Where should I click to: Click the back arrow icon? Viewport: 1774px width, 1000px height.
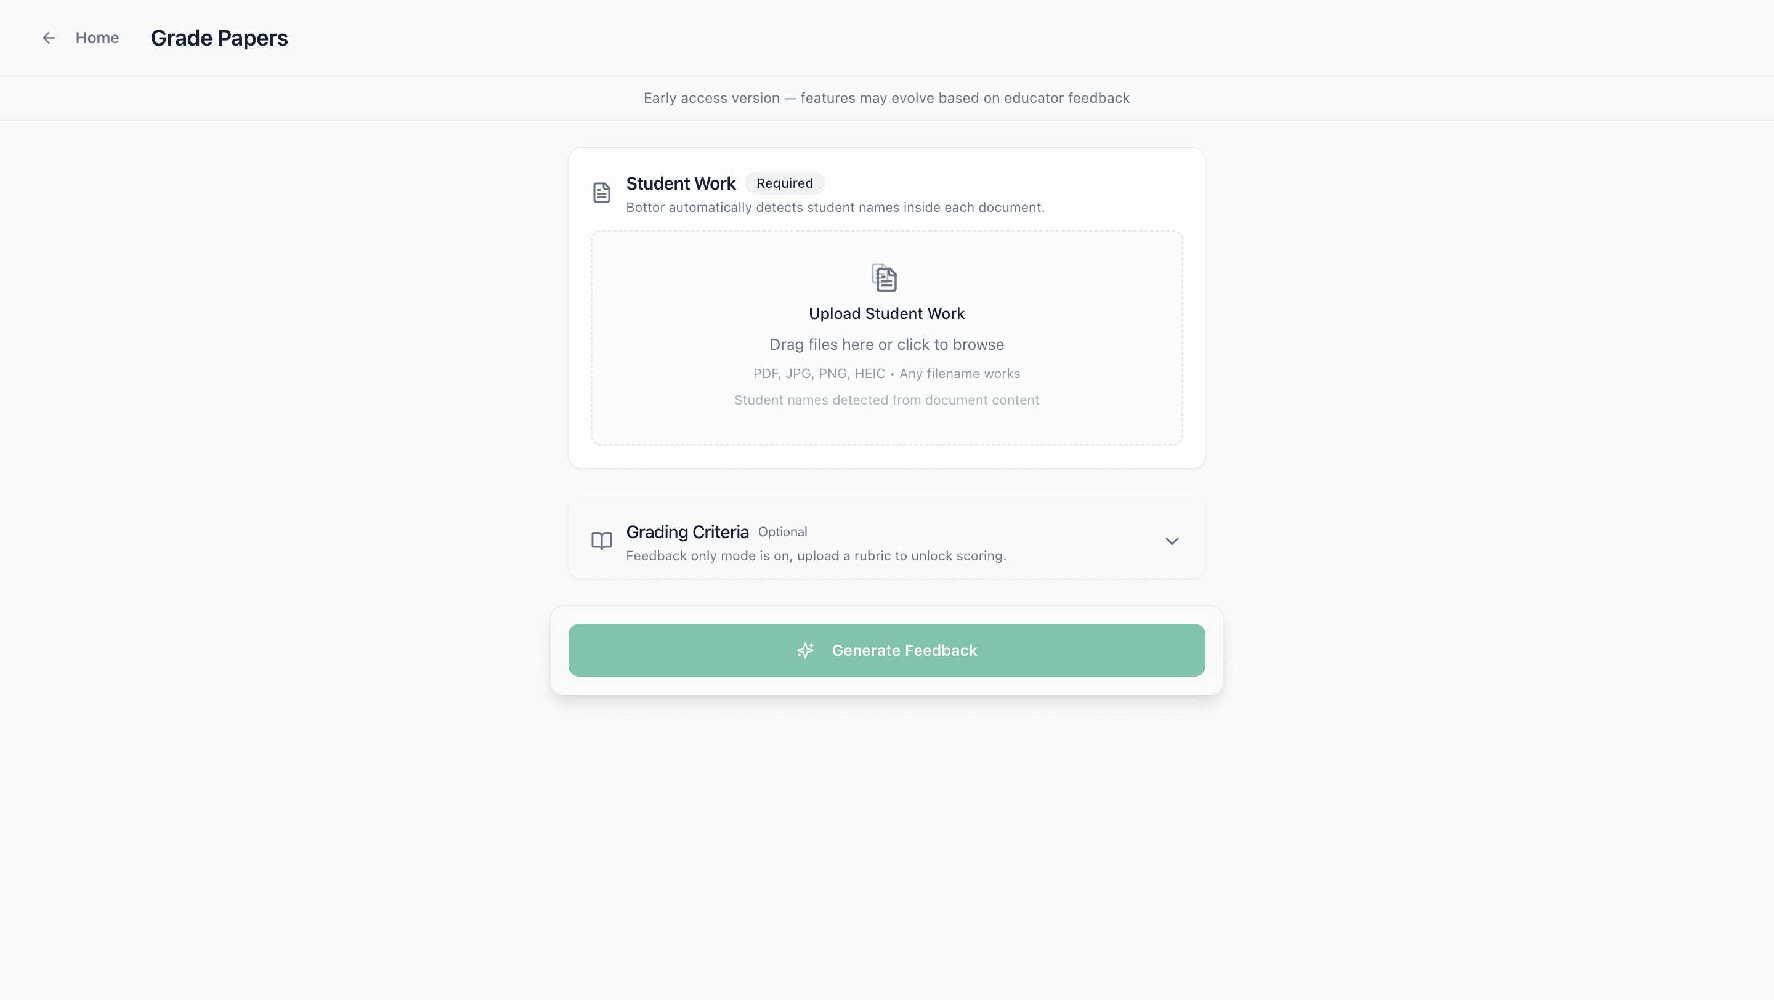tap(48, 38)
